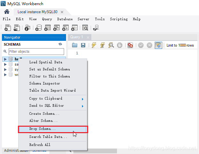Switch to the Administration tab
199x154 pixels.
(16, 150)
